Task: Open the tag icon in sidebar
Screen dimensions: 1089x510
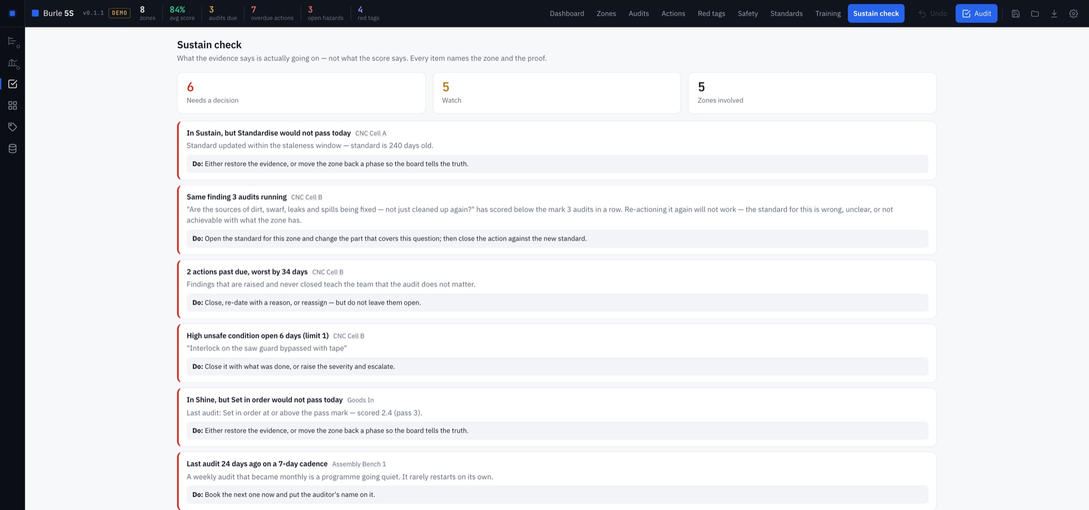Action: click(13, 127)
